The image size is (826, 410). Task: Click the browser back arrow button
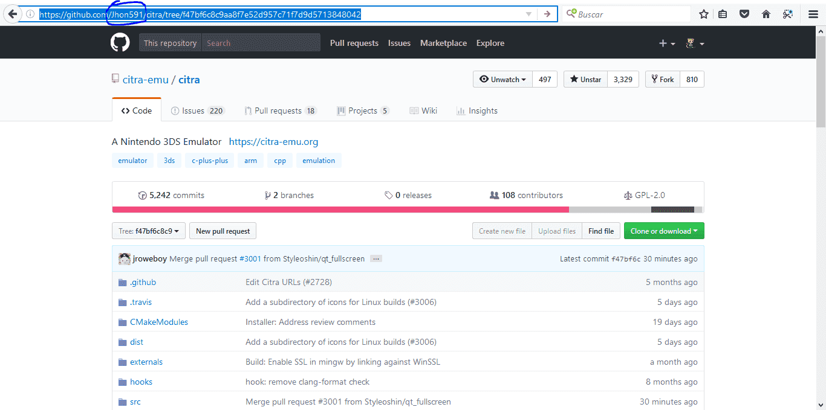[x=11, y=14]
